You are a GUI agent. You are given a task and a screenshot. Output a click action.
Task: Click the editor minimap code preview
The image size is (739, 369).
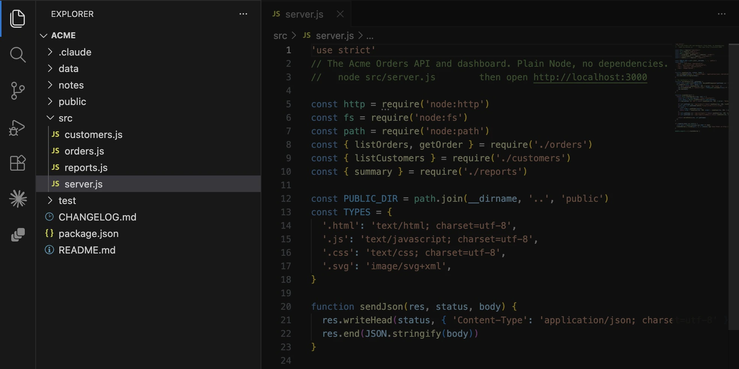[701, 88]
